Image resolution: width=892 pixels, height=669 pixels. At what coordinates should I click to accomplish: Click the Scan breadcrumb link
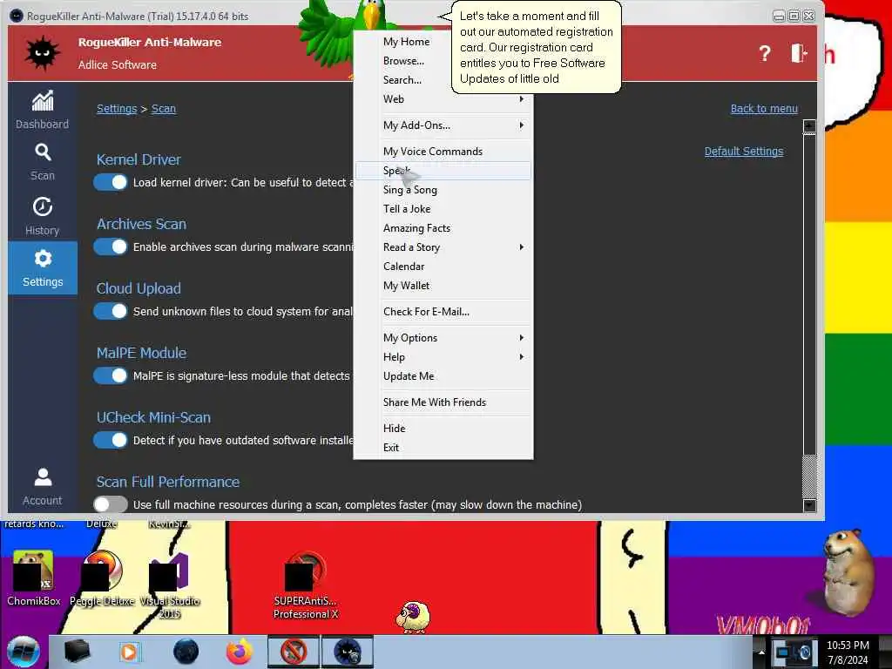163,108
